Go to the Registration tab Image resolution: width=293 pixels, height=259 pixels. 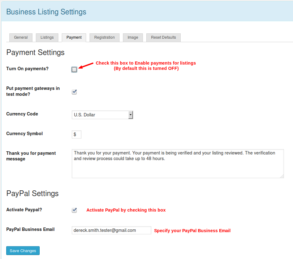(105, 37)
